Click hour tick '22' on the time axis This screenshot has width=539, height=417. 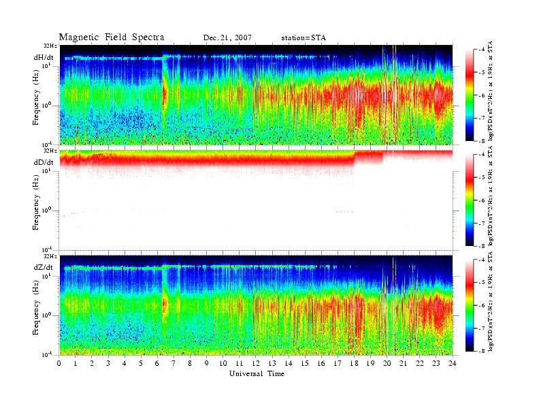(x=420, y=364)
